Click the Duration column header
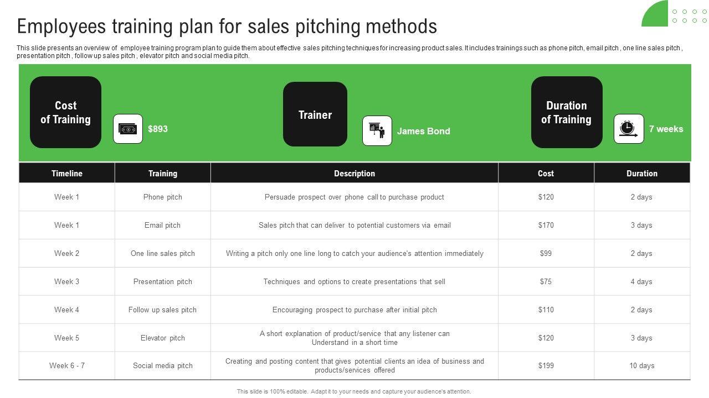 (x=641, y=173)
